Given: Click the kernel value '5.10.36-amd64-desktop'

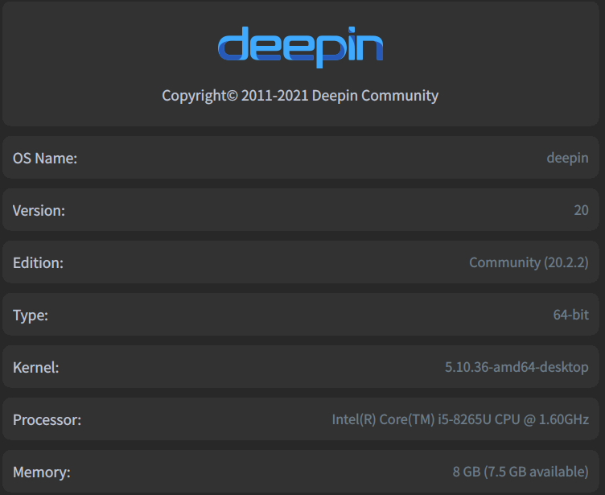Looking at the screenshot, I should pos(517,367).
